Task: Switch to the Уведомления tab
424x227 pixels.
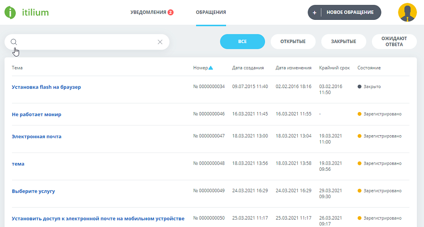Action: coord(148,12)
